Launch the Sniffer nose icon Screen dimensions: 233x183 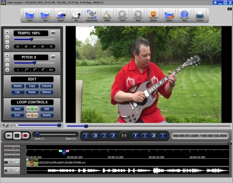pos(107,16)
